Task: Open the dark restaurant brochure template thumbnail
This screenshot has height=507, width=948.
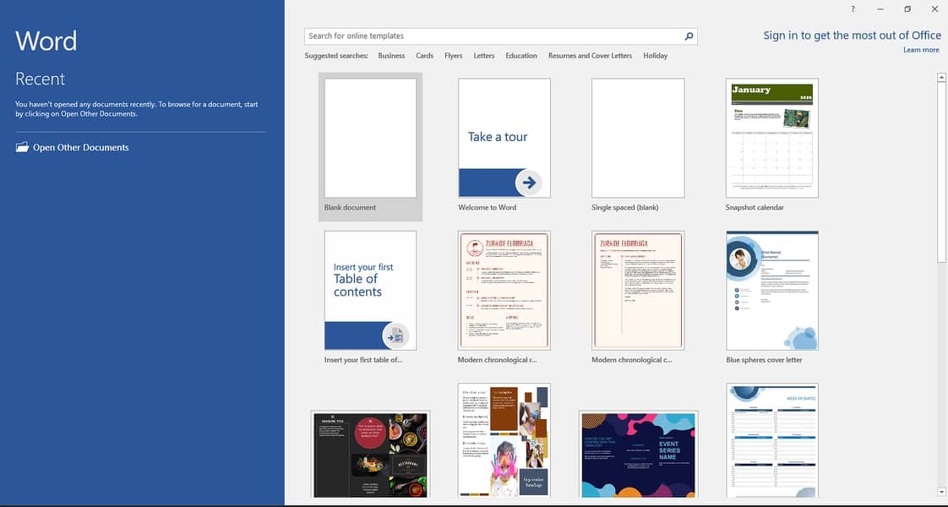Action: [370, 455]
